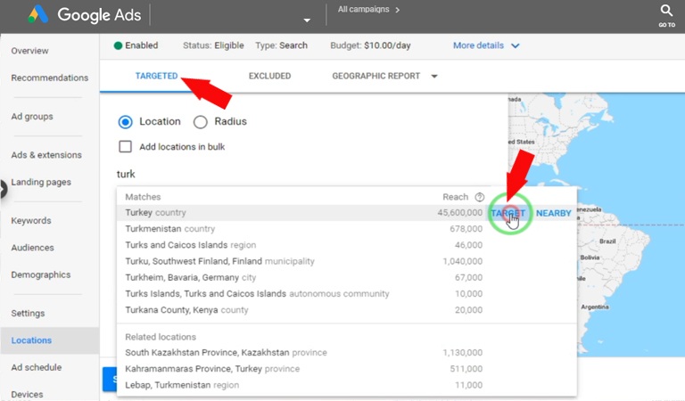
Task: Open Devices in the sidebar
Action: pos(27,395)
